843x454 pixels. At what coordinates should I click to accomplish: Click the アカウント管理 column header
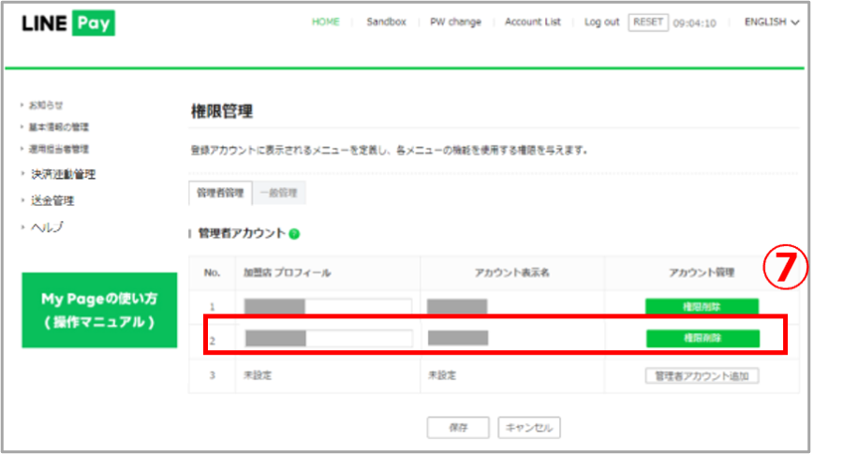(x=702, y=273)
